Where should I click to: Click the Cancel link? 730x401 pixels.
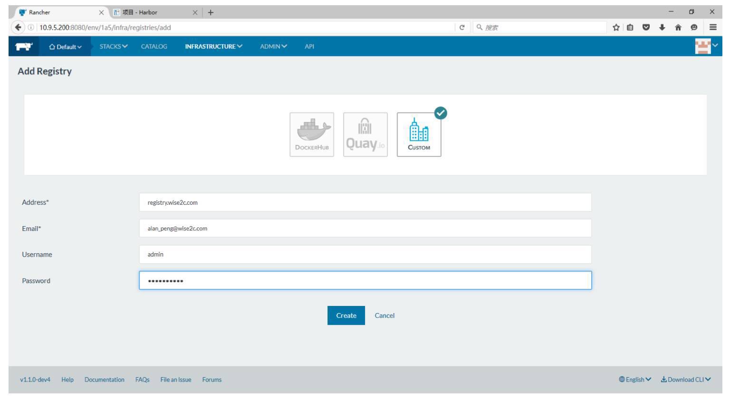coord(384,315)
